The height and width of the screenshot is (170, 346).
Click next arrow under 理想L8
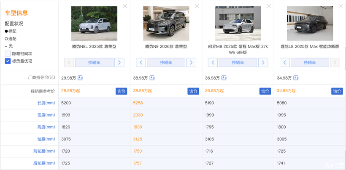point(335,62)
